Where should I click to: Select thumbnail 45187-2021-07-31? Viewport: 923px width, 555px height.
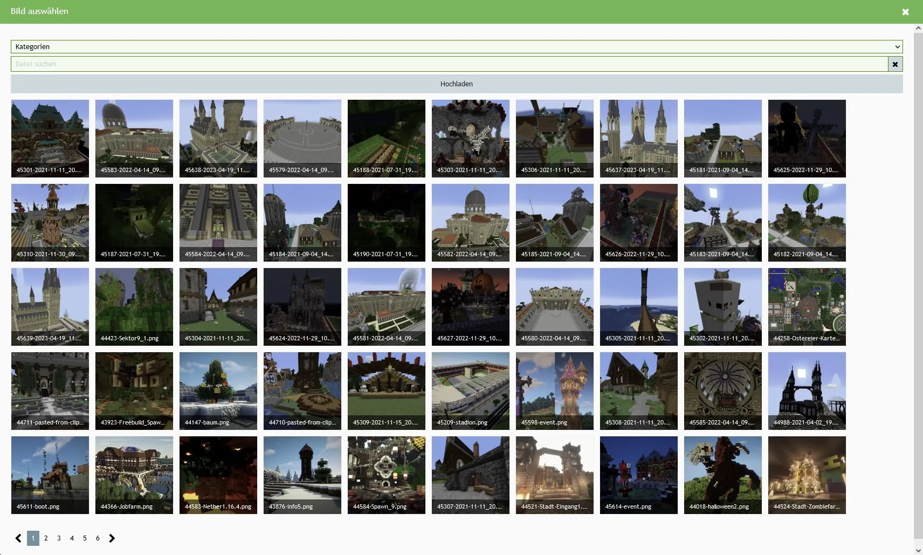(134, 223)
